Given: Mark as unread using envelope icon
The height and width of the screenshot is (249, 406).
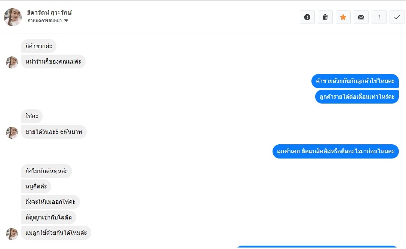Looking at the screenshot, I should coord(361,17).
